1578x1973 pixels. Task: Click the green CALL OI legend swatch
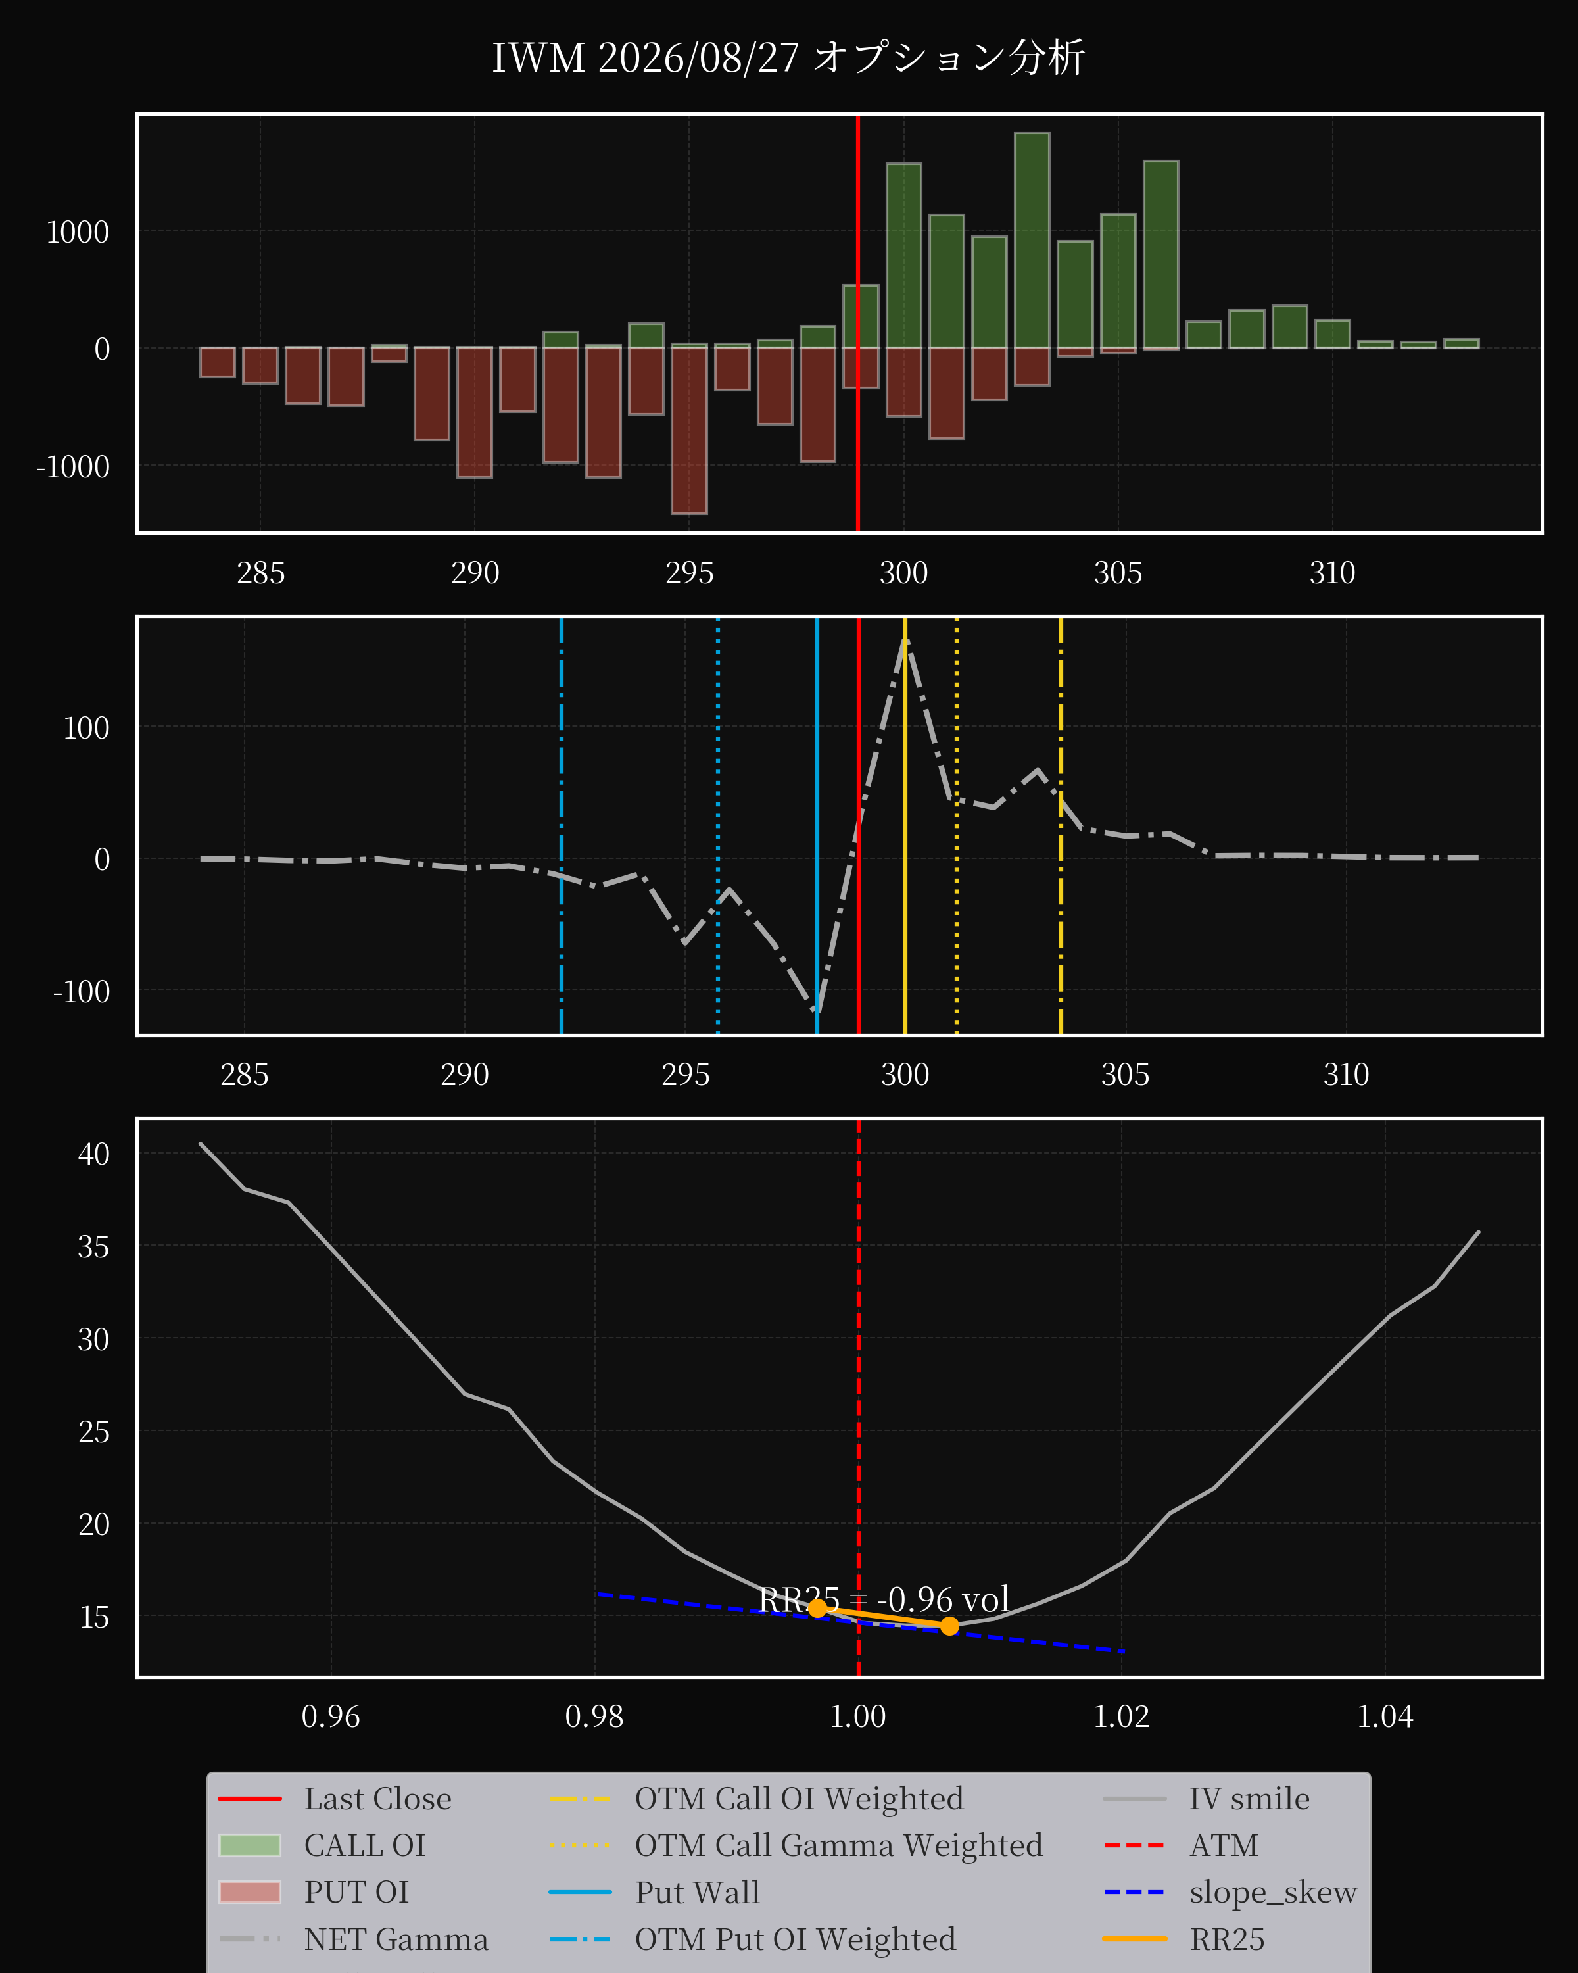tap(250, 1846)
